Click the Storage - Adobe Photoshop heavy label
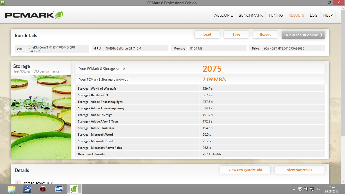Image resolution: width=345 pixels, height=194 pixels. pyautogui.click(x=101, y=108)
